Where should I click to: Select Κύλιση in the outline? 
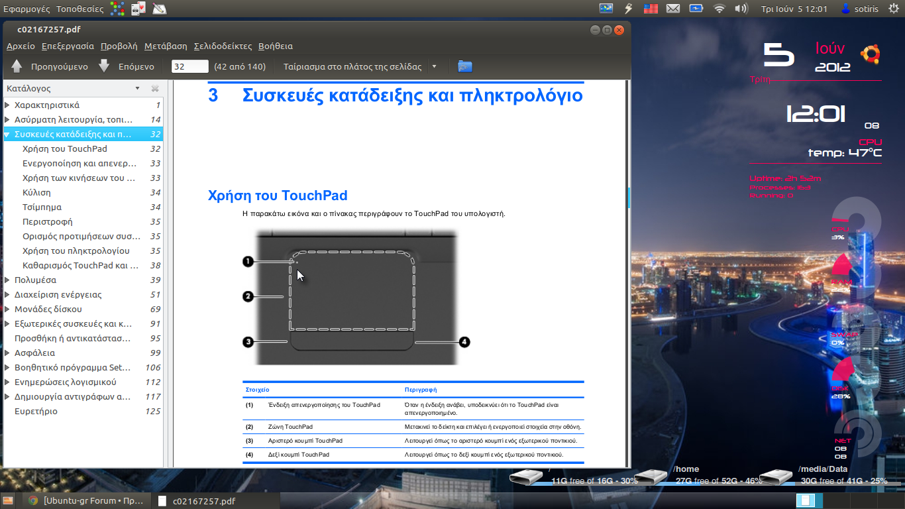[36, 193]
